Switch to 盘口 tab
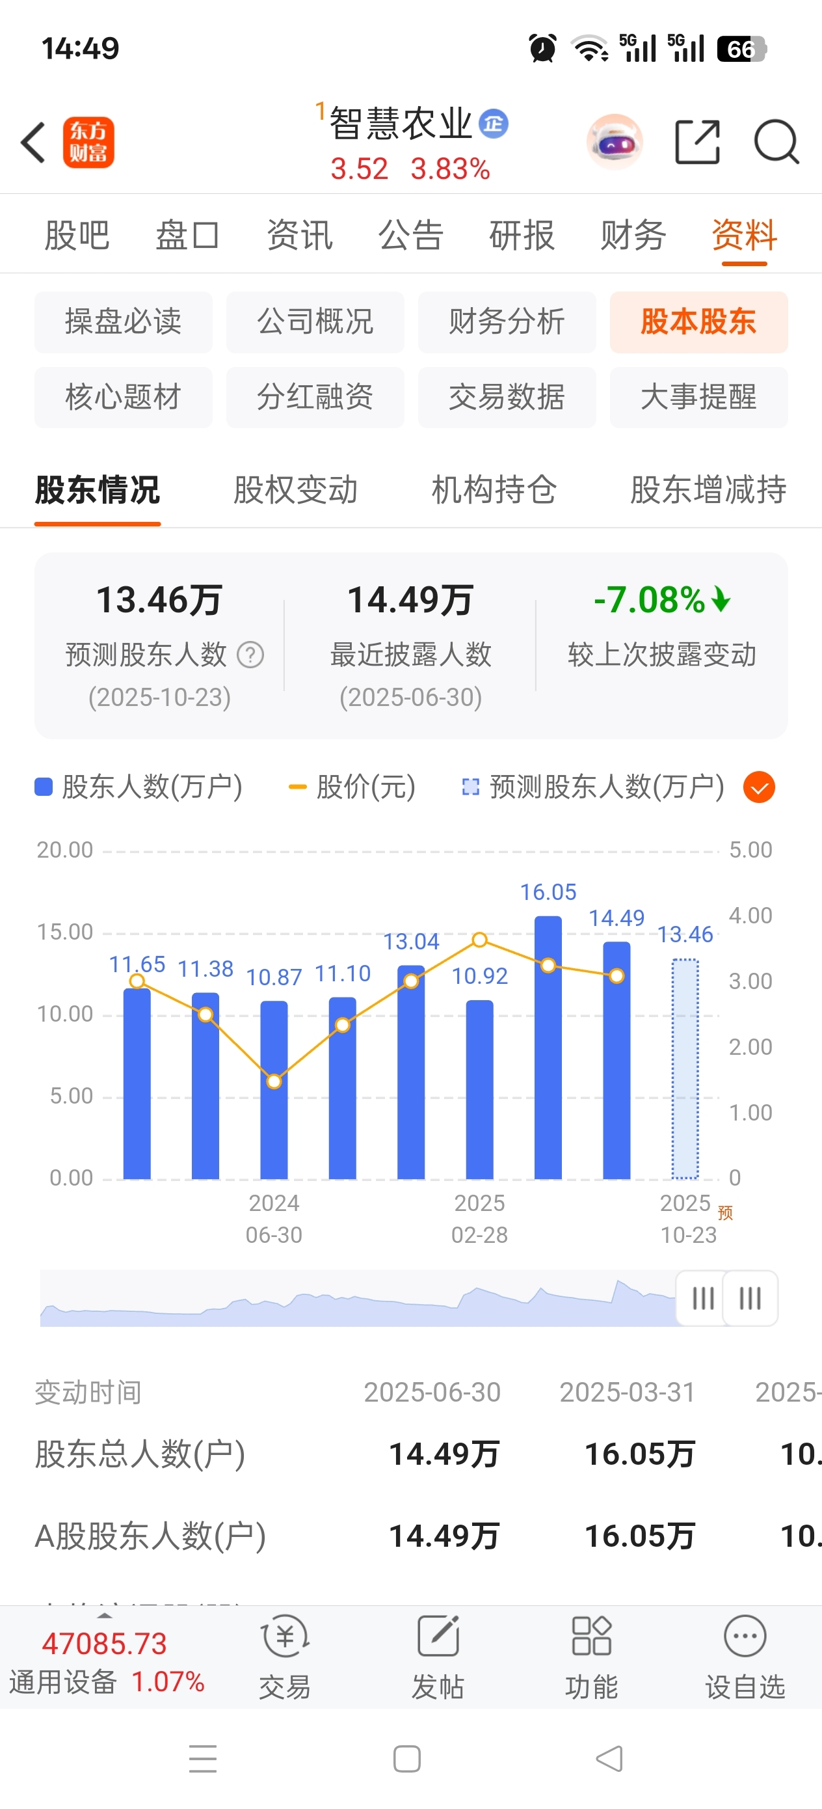 [x=187, y=234]
